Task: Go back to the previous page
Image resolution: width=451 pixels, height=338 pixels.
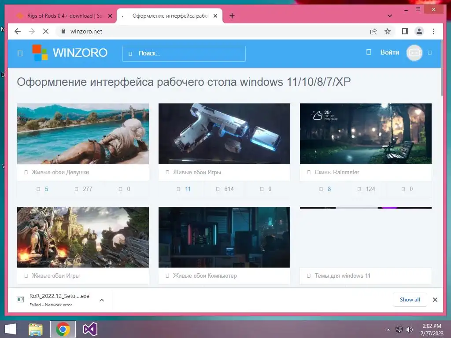Action: [x=18, y=31]
